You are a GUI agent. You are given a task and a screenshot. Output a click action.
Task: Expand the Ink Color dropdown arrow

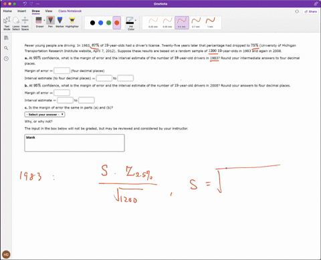pyautogui.click(x=136, y=21)
